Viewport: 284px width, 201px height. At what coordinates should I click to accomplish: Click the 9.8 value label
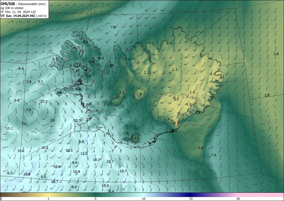[x=17, y=100]
